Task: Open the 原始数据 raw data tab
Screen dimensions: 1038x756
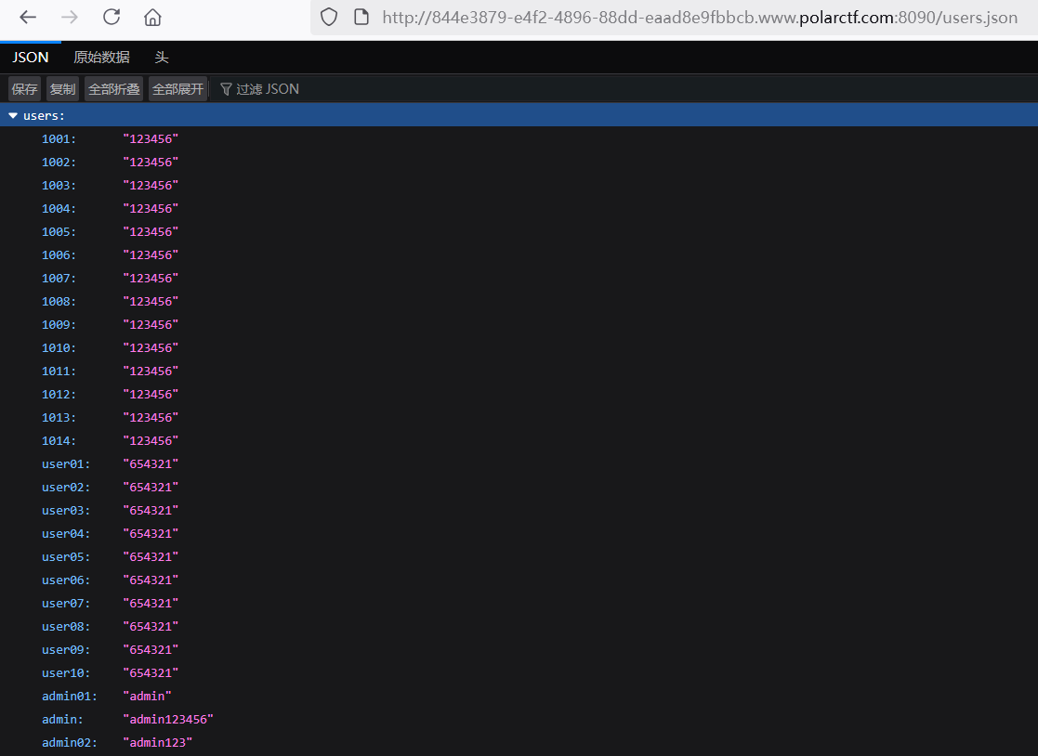Action: [102, 58]
